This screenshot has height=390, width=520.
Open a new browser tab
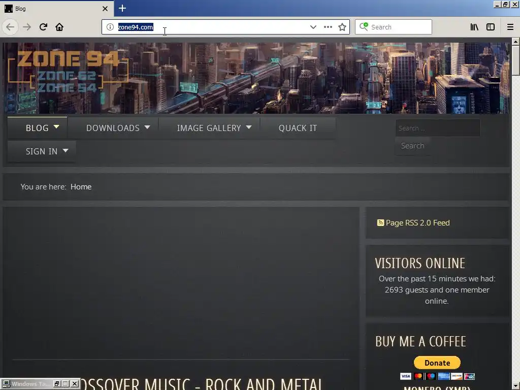pos(122,8)
